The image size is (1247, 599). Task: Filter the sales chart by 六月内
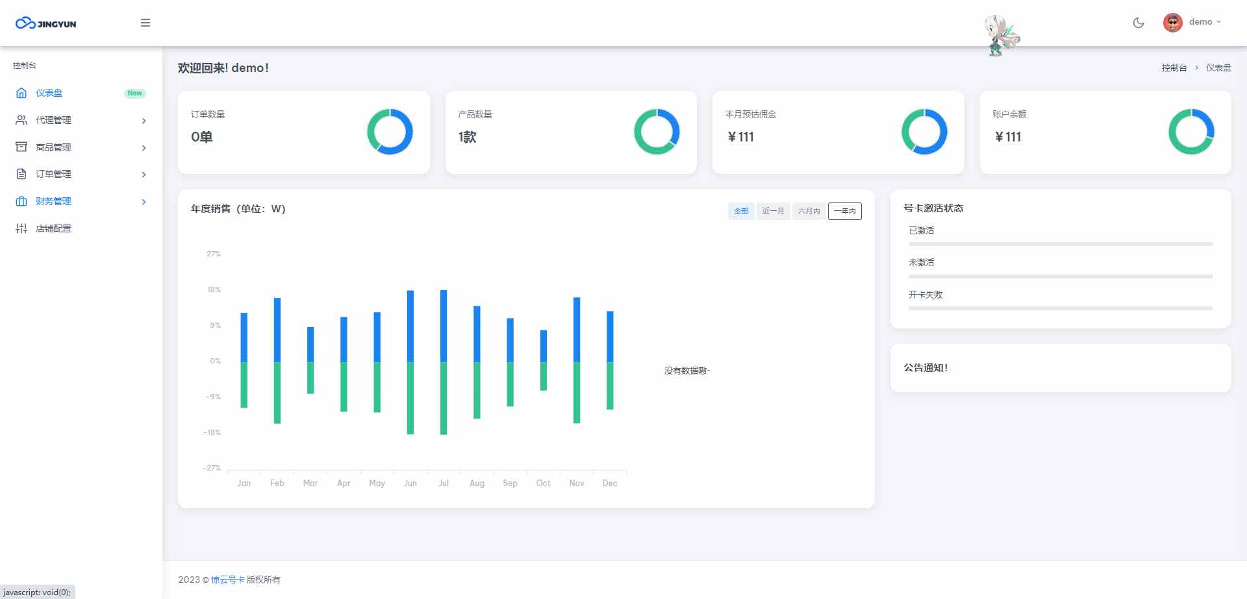click(809, 211)
